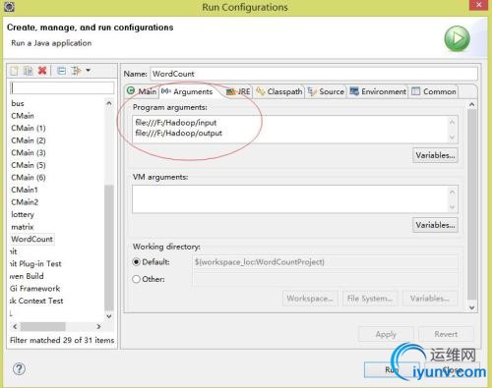Click in the Program arguments text area
Viewport: 492px width, 388px height.
[290, 129]
